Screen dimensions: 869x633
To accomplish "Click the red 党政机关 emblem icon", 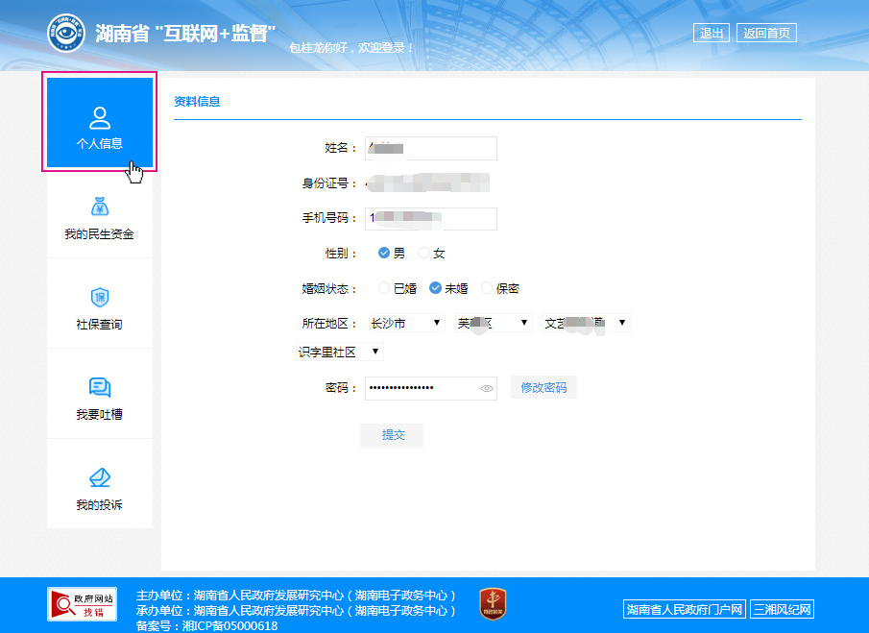I will point(493,603).
